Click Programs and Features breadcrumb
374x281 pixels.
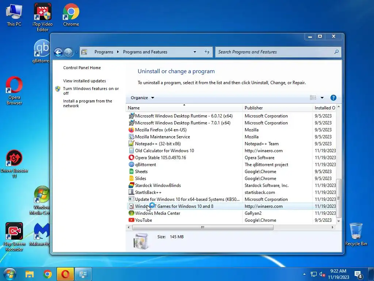145,52
